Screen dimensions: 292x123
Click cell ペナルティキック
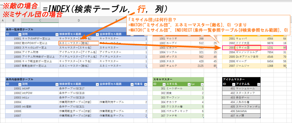point(178,111)
